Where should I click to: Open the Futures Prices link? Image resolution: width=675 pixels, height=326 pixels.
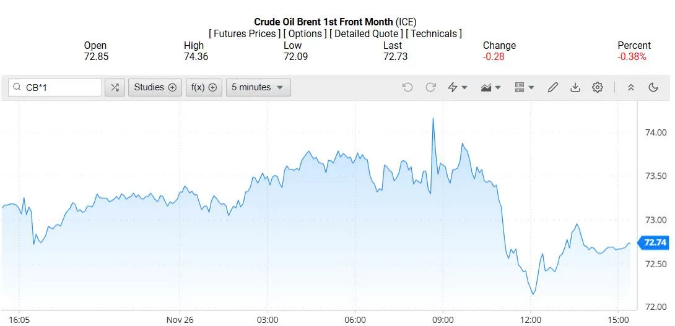click(245, 34)
